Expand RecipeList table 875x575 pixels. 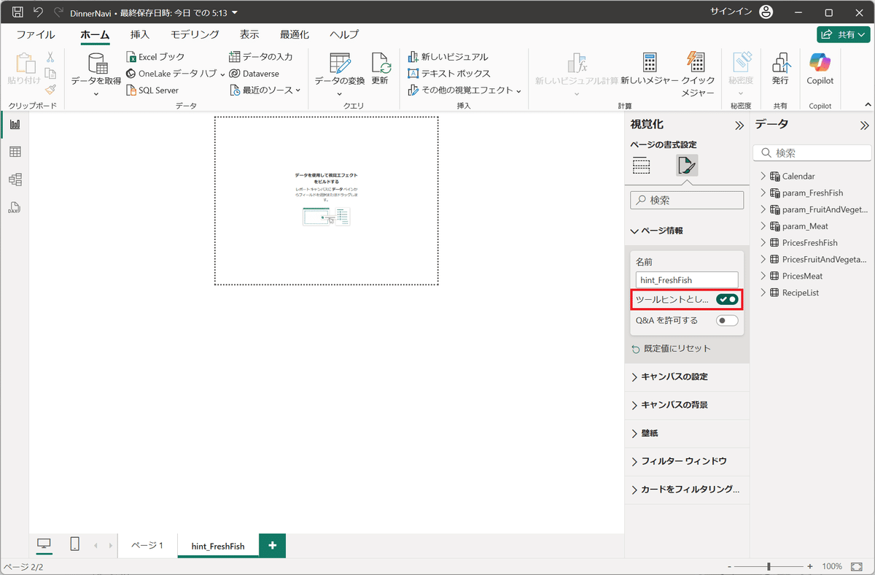point(763,293)
